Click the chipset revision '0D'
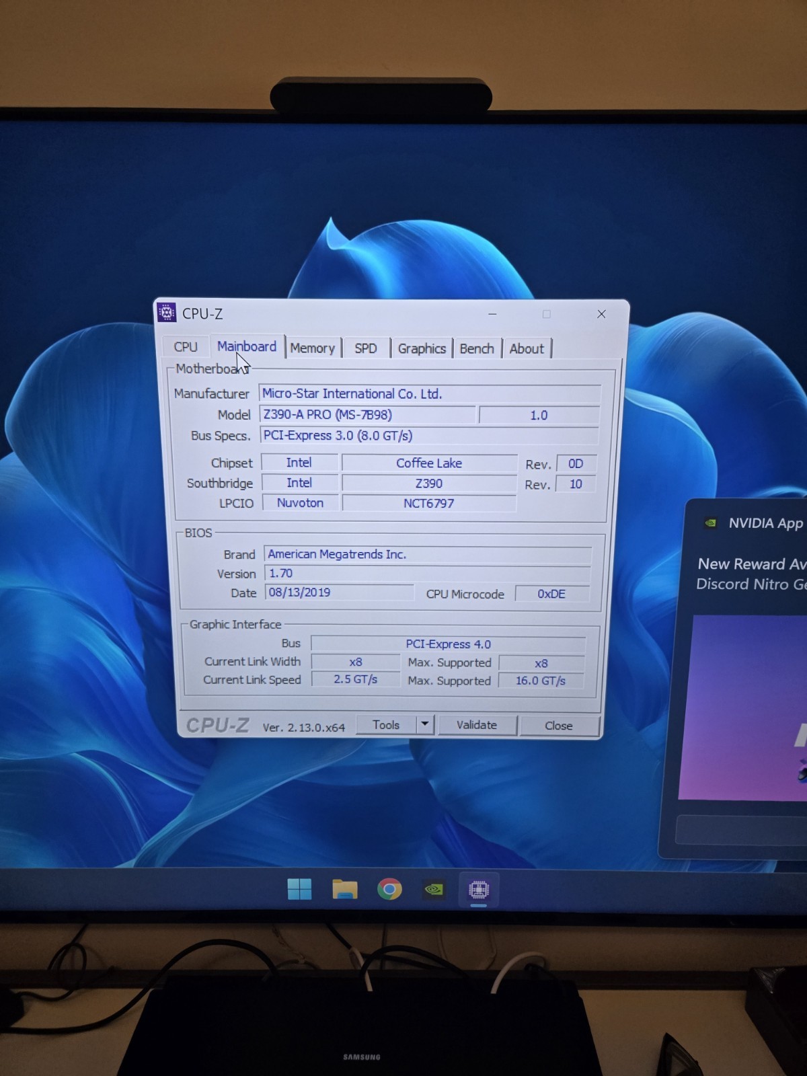Viewport: 807px width, 1076px height. (576, 464)
